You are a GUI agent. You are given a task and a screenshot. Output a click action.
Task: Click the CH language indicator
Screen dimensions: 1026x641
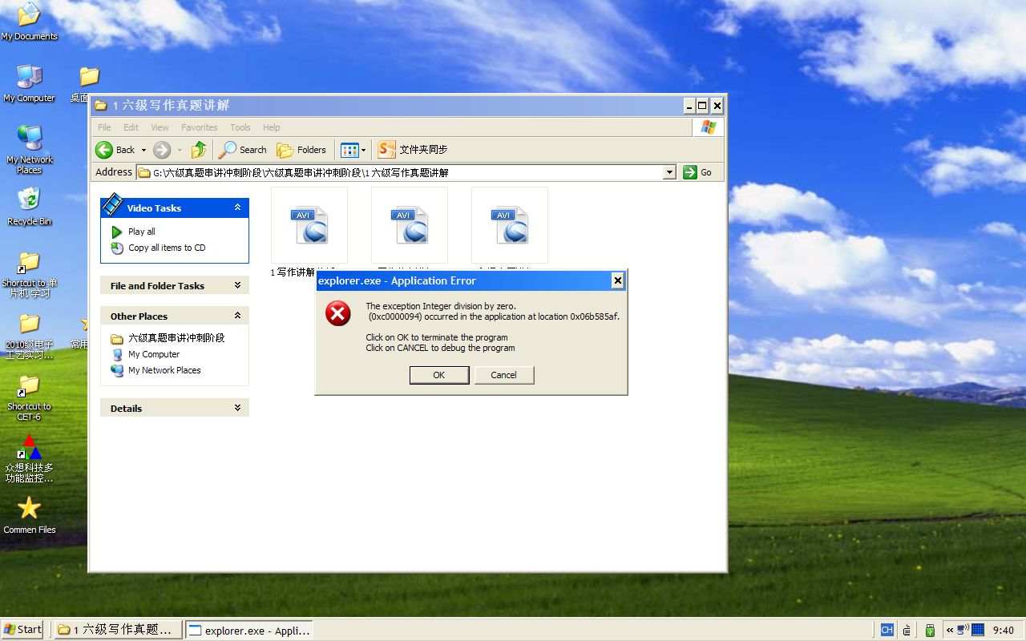887,630
